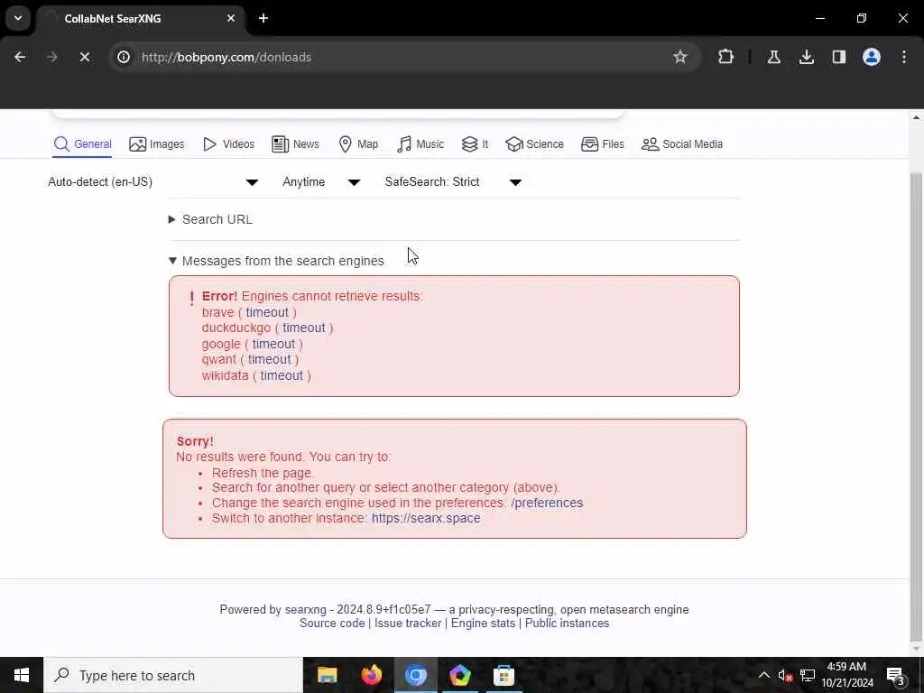924x693 pixels.
Task: Collapse Messages from the search engines
Action: coord(276,261)
